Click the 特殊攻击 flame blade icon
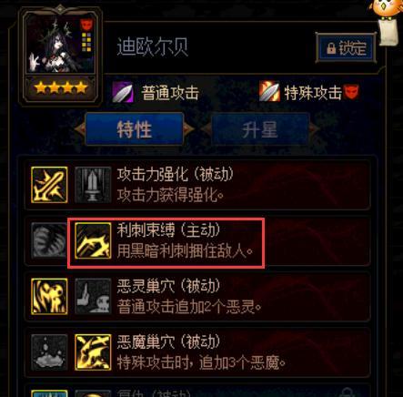Viewport: 403px width, 397px height. pyautogui.click(x=269, y=91)
